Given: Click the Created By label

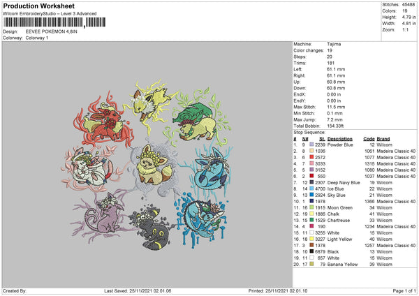Looking at the screenshot, I should coord(15,290).
